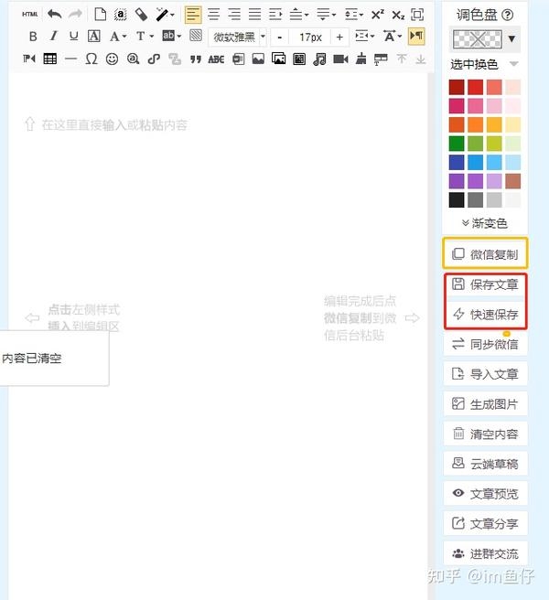Screen dimensions: 549x600
Task: Toggle left text alignment
Action: pyautogui.click(x=193, y=15)
